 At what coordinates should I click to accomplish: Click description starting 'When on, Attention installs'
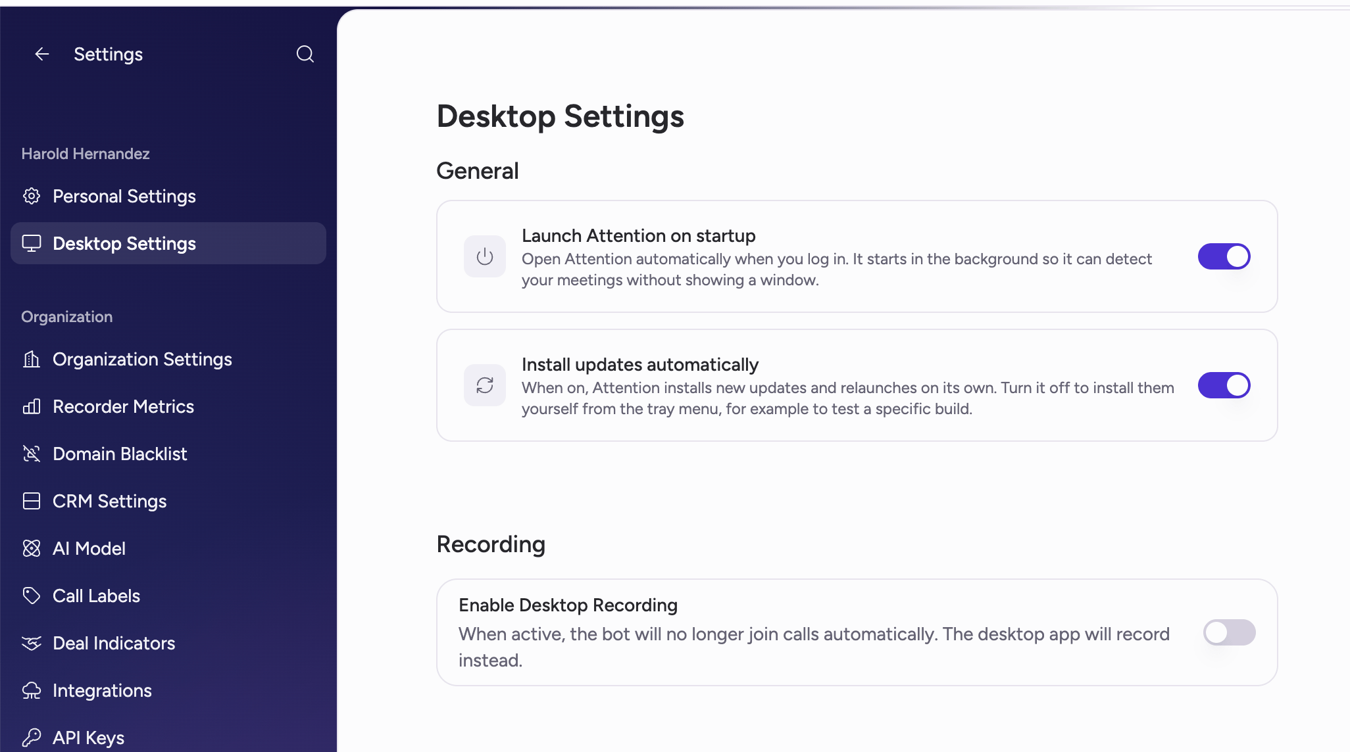pos(848,398)
